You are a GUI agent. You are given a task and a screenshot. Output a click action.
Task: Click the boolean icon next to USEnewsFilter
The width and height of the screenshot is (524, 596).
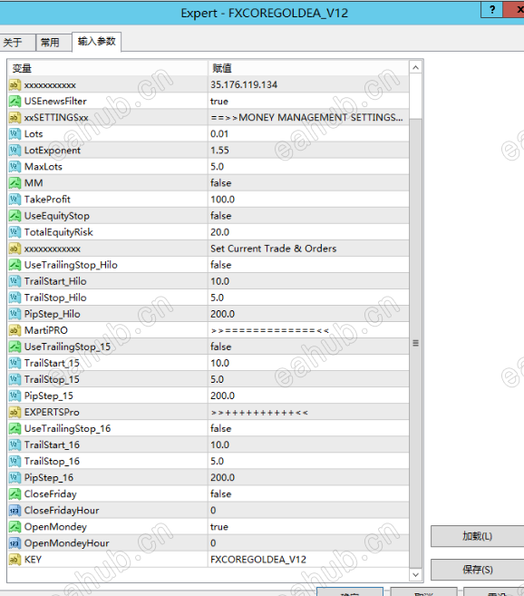tap(15, 101)
